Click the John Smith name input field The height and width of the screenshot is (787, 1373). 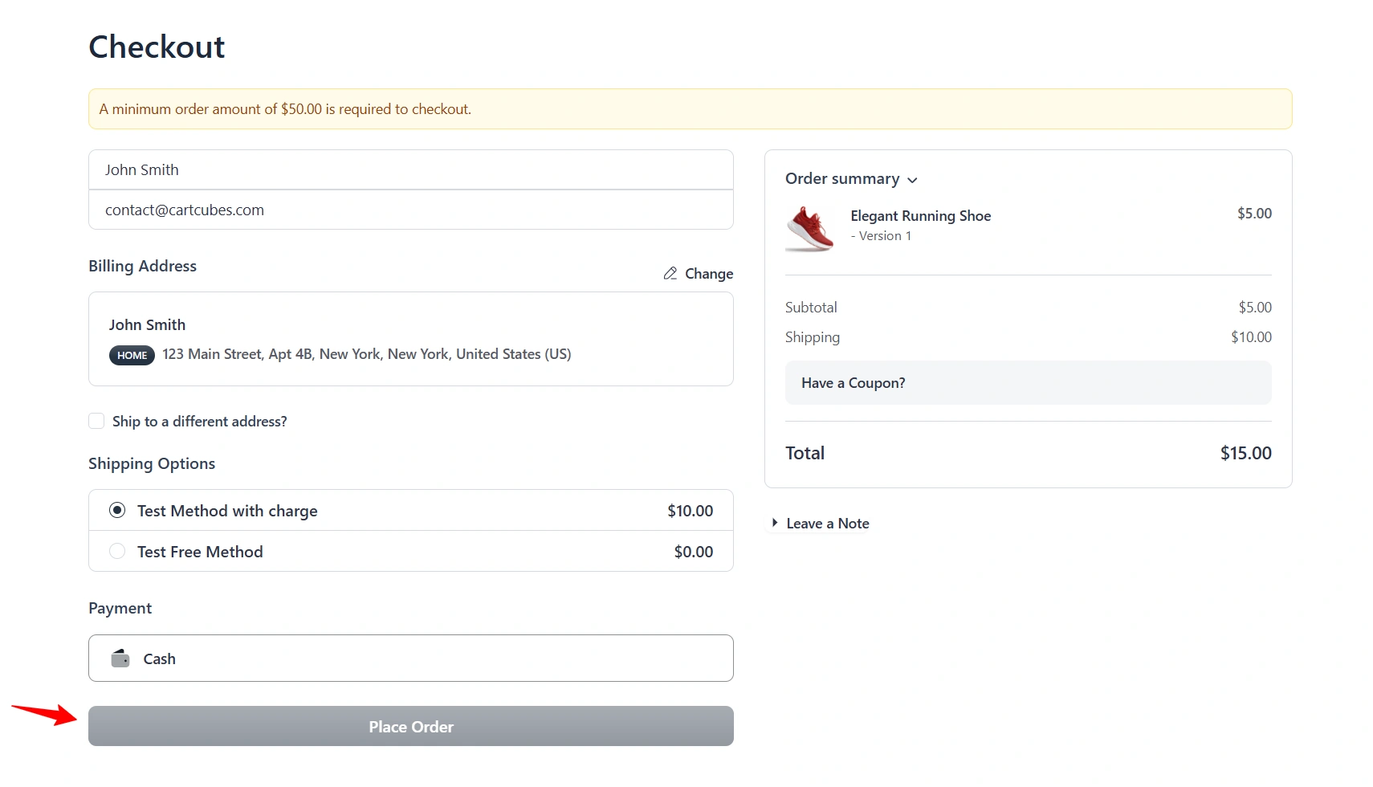[411, 169]
